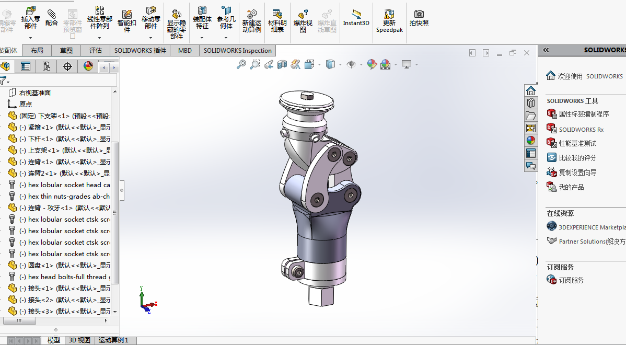This screenshot has width=626, height=345.
Task: Expand Assembly Features dropdown arrow
Action: coord(202,38)
